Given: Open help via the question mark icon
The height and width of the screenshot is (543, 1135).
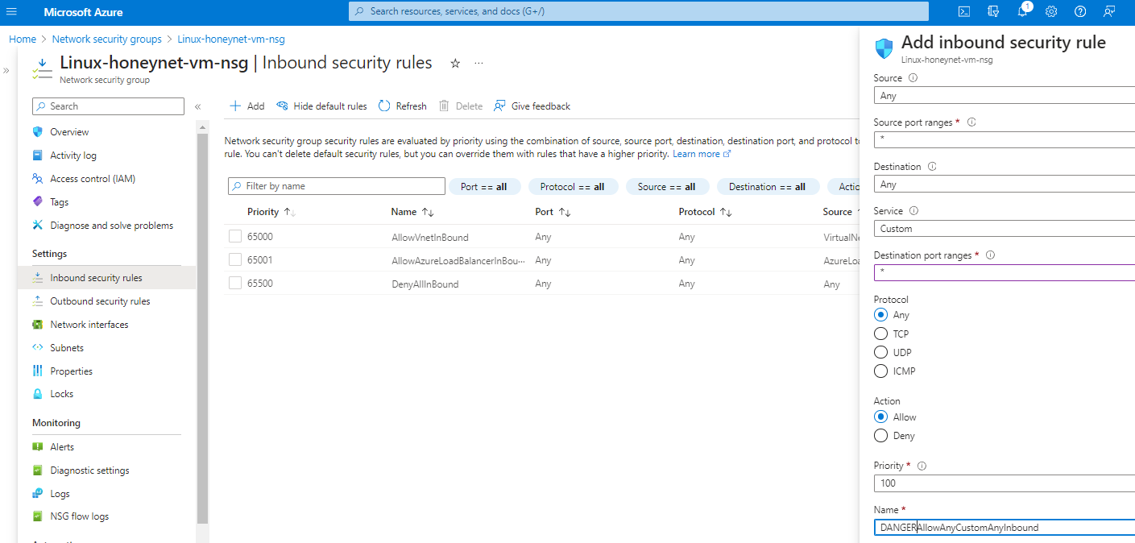Looking at the screenshot, I should [x=1079, y=11].
